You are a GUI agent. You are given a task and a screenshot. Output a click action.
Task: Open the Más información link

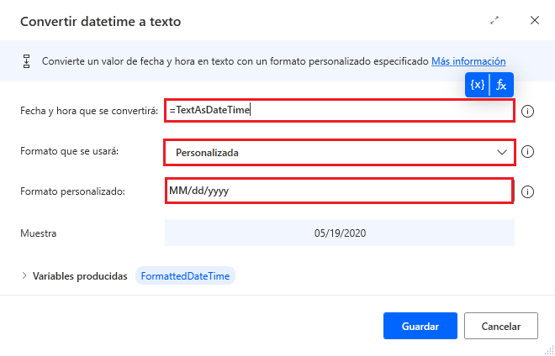point(468,61)
